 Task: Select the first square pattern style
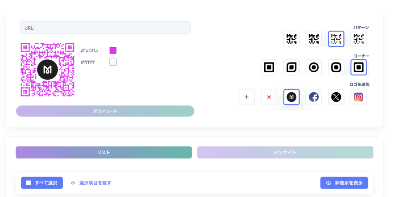point(292,39)
